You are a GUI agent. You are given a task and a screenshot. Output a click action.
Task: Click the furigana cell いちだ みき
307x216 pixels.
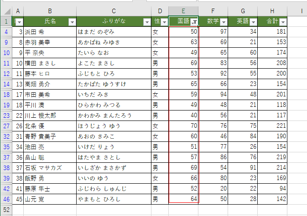click(x=114, y=95)
